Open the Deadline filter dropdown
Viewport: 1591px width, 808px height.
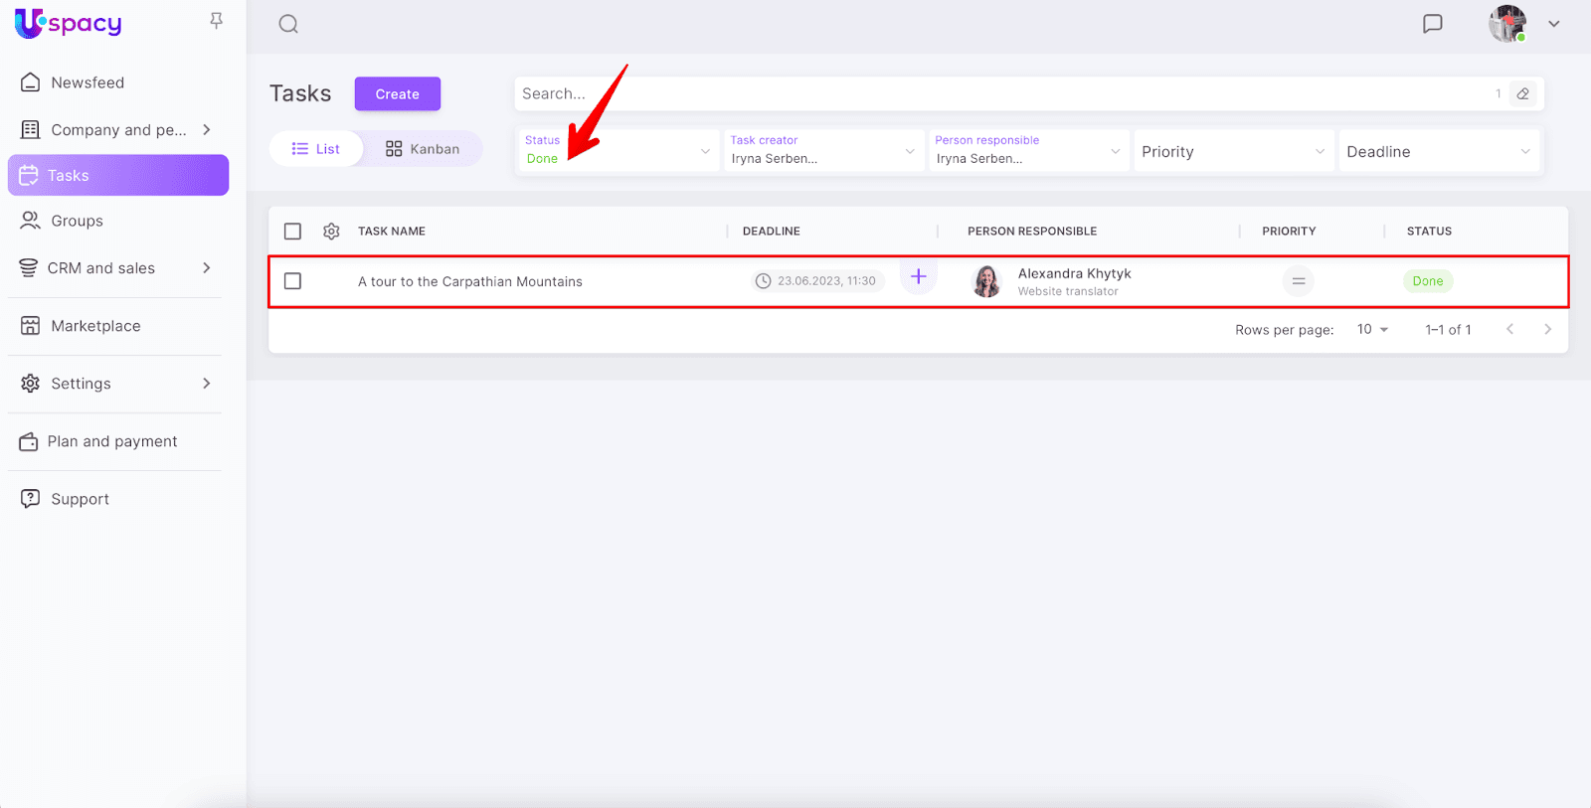tap(1438, 152)
